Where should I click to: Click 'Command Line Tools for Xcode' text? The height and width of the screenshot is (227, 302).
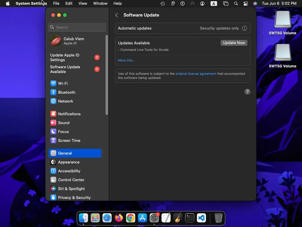[145, 50]
